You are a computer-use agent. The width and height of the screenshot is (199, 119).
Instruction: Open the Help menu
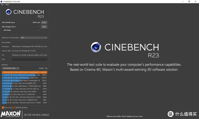7,5
